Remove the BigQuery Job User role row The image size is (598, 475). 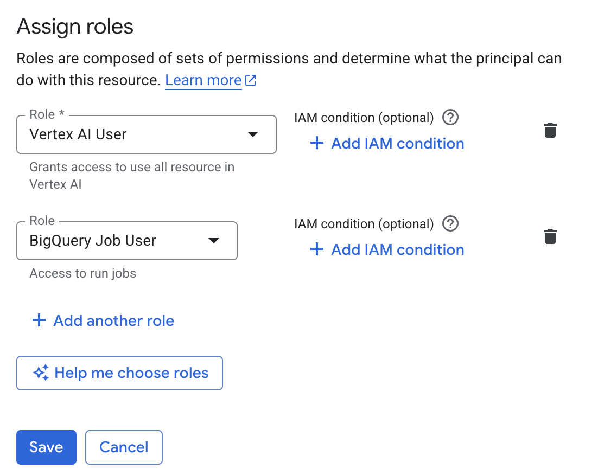[550, 236]
